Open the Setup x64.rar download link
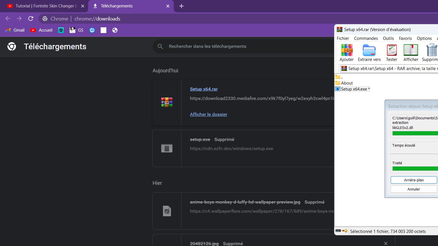This screenshot has height=246, width=438. point(204,89)
